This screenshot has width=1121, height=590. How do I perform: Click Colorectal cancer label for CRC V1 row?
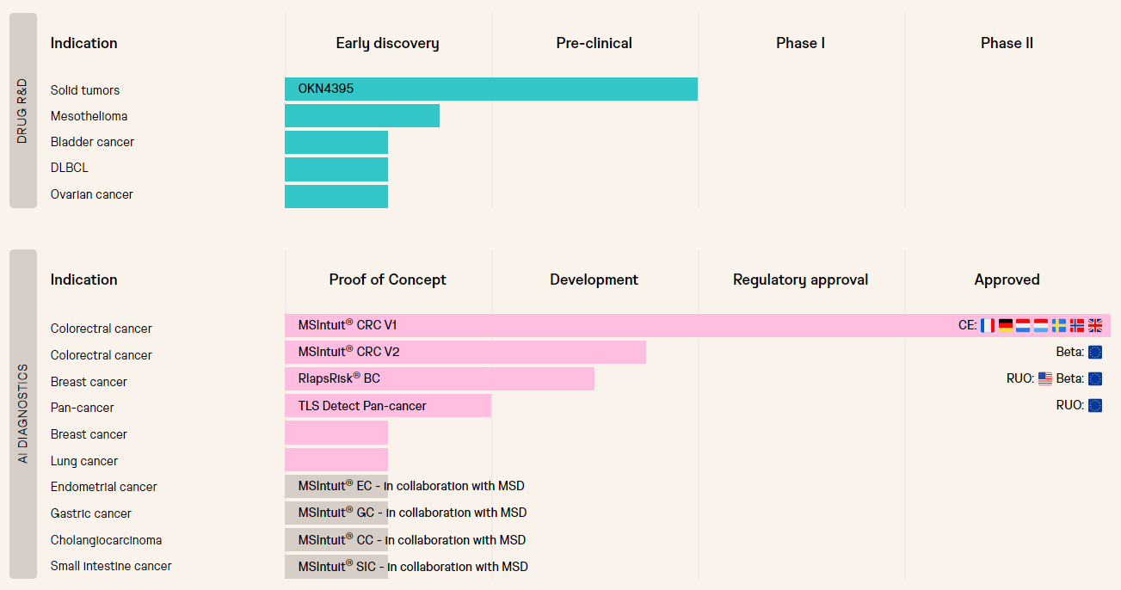pos(102,329)
